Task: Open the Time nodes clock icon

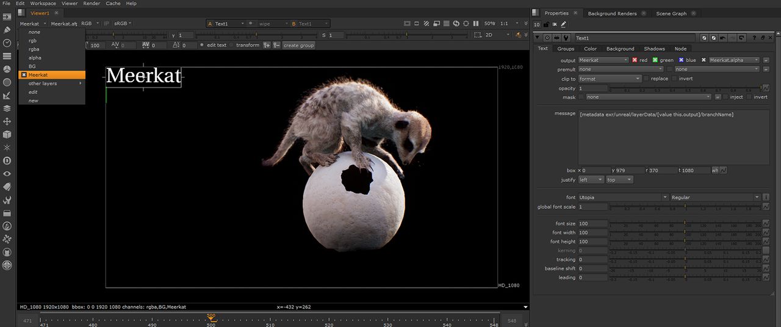Action: (x=7, y=43)
